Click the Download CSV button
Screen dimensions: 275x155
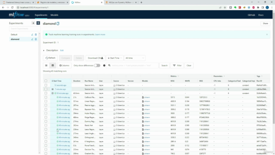pyautogui.click(x=95, y=58)
